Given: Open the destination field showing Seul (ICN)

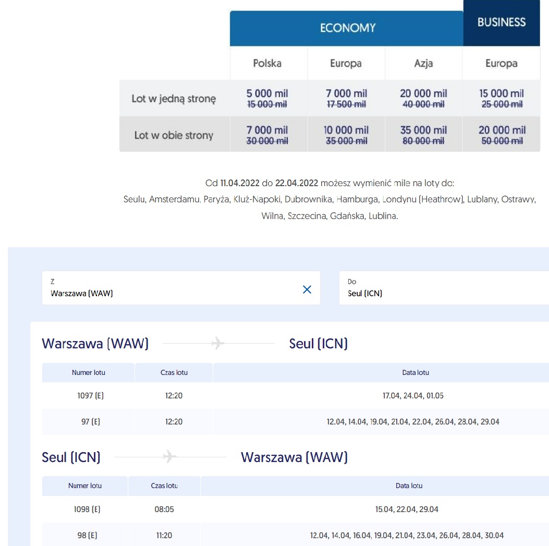Looking at the screenshot, I should (x=444, y=288).
